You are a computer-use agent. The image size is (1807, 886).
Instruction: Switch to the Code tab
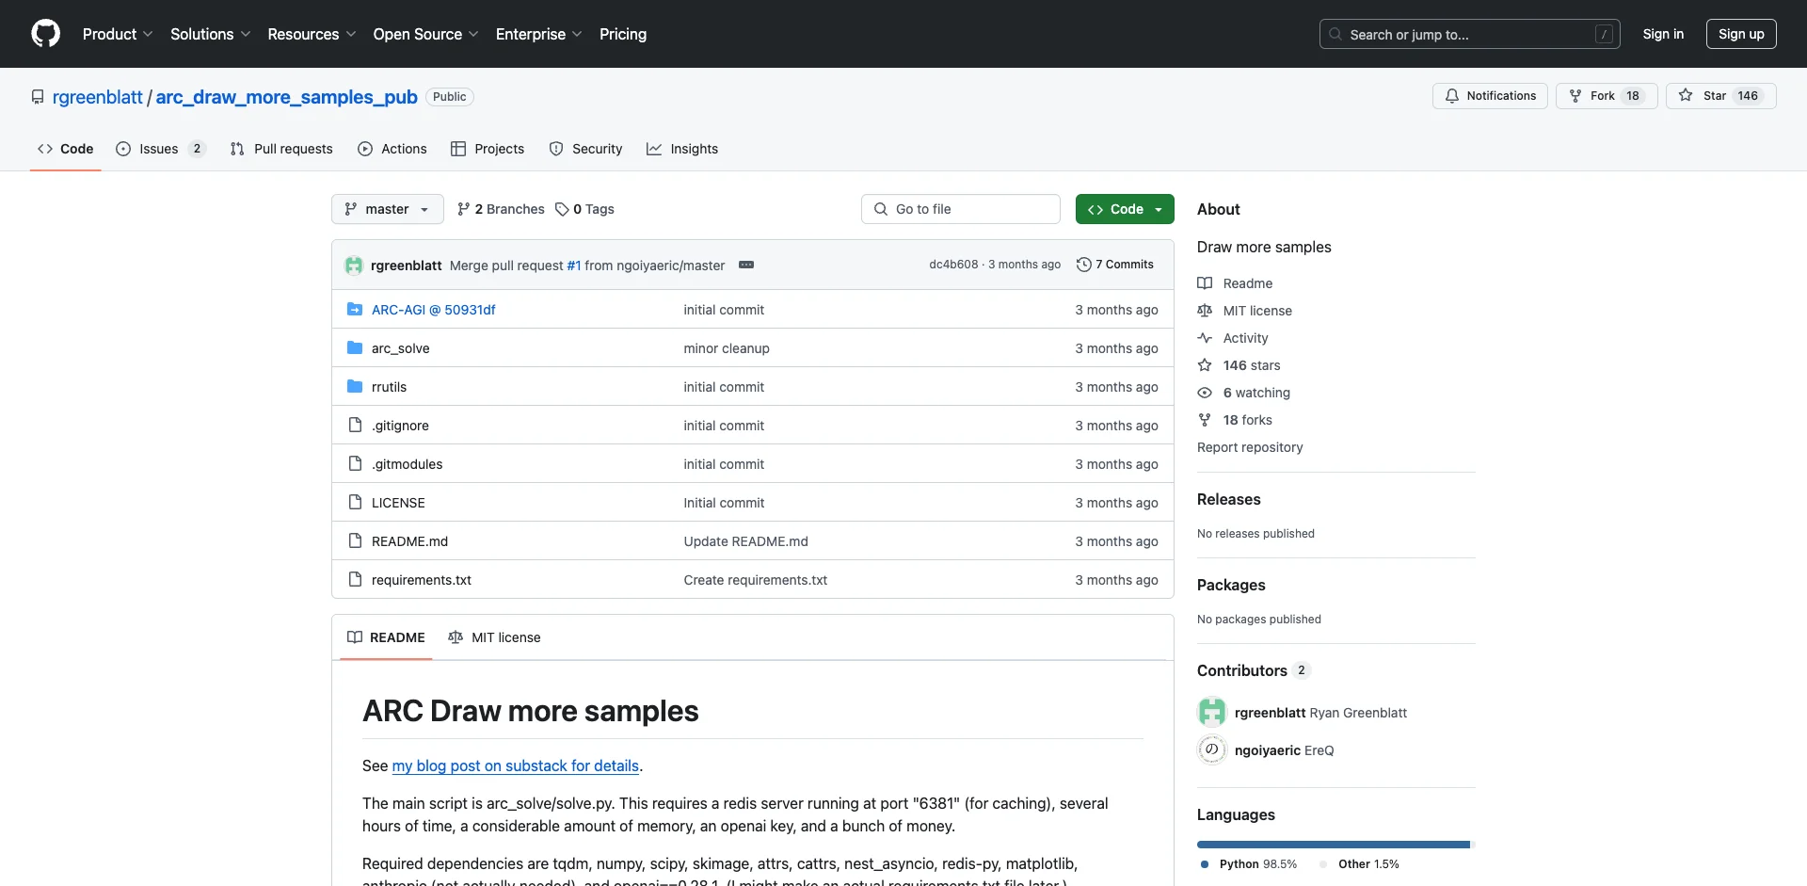pos(65,149)
